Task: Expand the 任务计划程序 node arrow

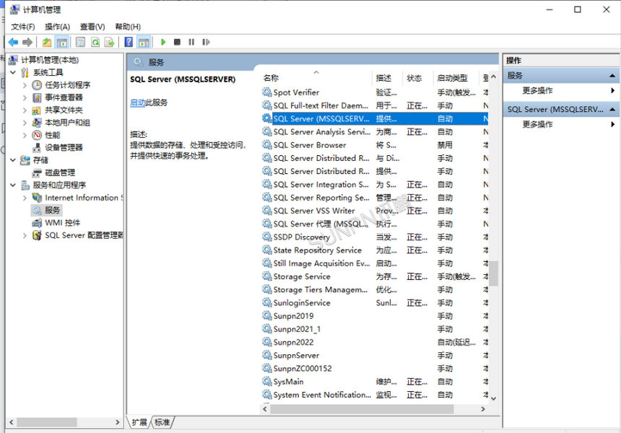Action: coord(25,85)
